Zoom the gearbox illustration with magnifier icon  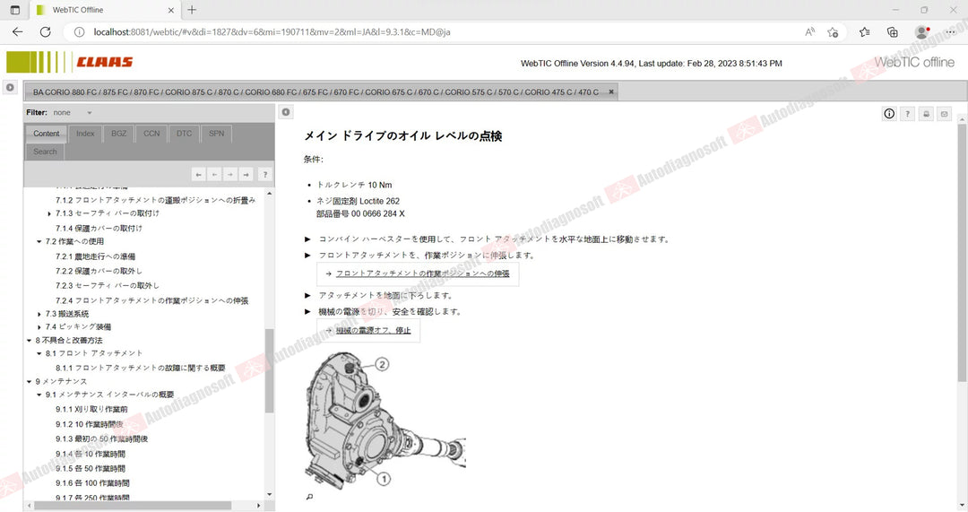[x=309, y=497]
